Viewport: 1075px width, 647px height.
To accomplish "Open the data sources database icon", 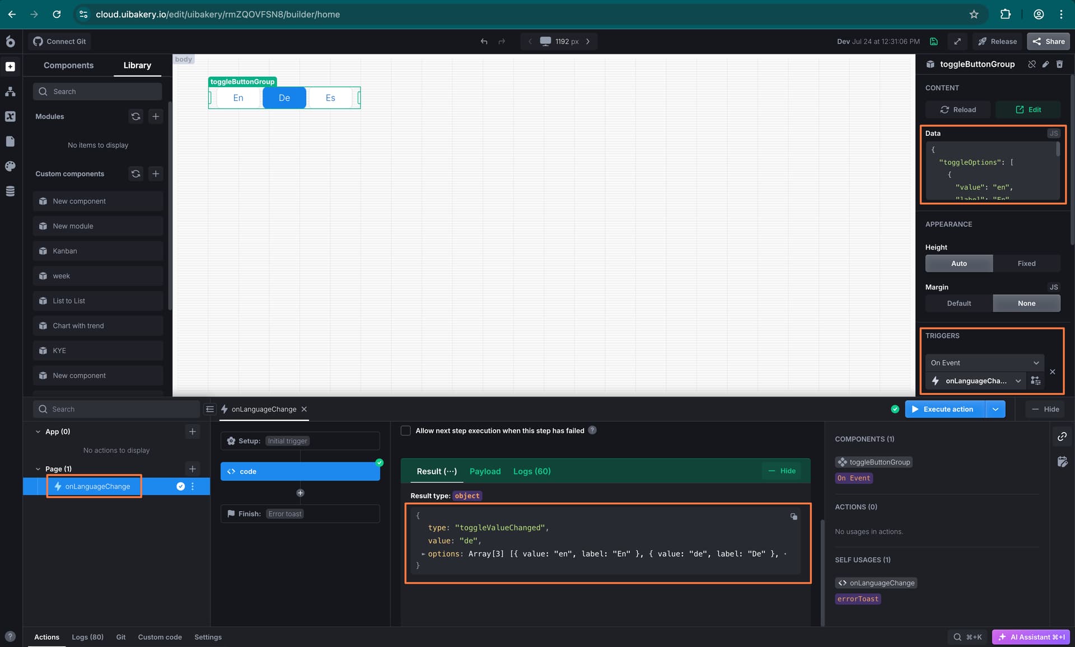I will [x=10, y=191].
